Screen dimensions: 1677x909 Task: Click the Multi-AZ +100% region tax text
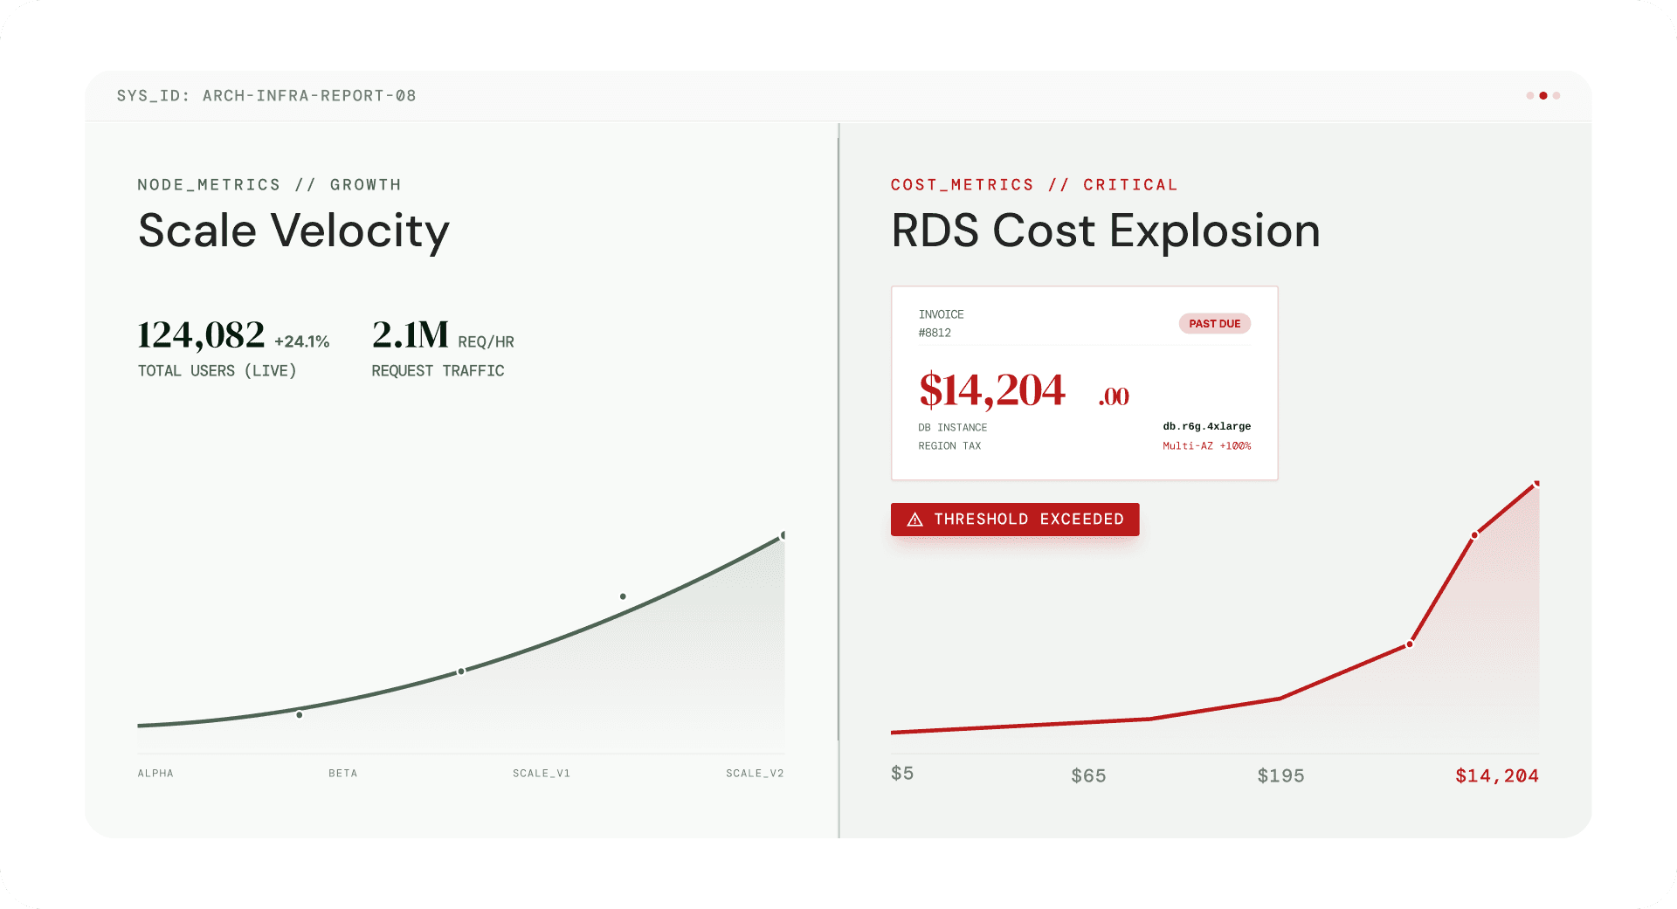1206,446
